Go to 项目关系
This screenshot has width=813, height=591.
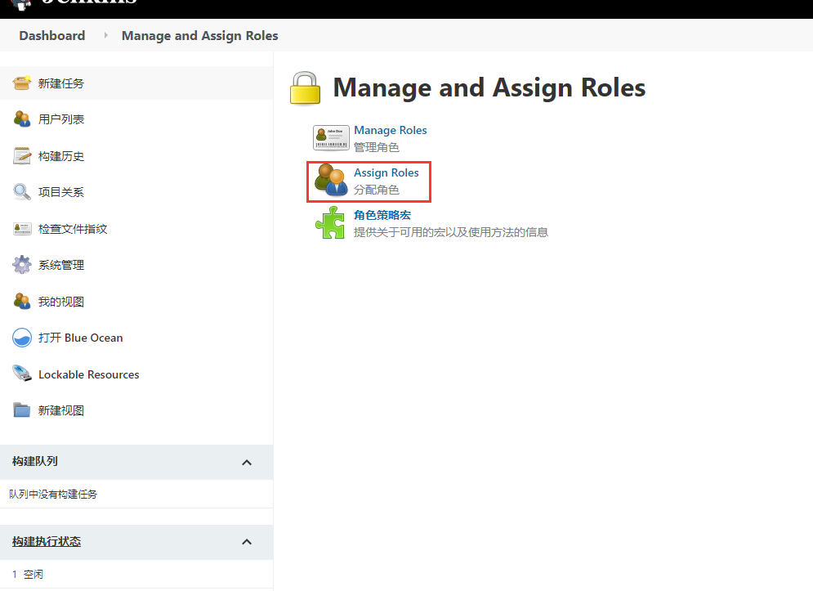(61, 192)
